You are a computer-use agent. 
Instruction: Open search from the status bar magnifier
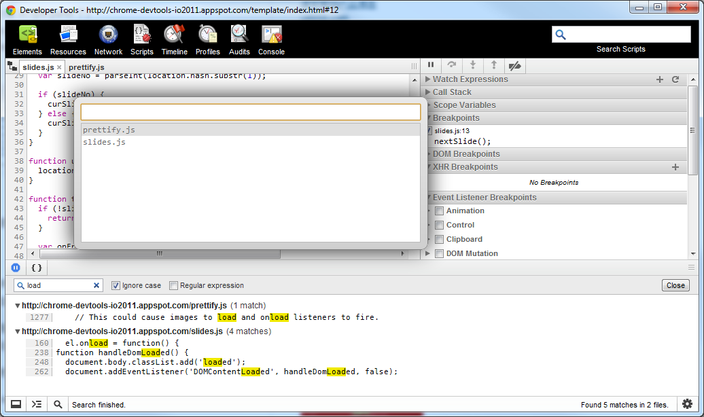[58, 404]
